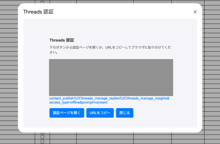This screenshot has height=144, width=220.
Task: Open the auth page with 認証ページを開く
Action: pyautogui.click(x=67, y=113)
